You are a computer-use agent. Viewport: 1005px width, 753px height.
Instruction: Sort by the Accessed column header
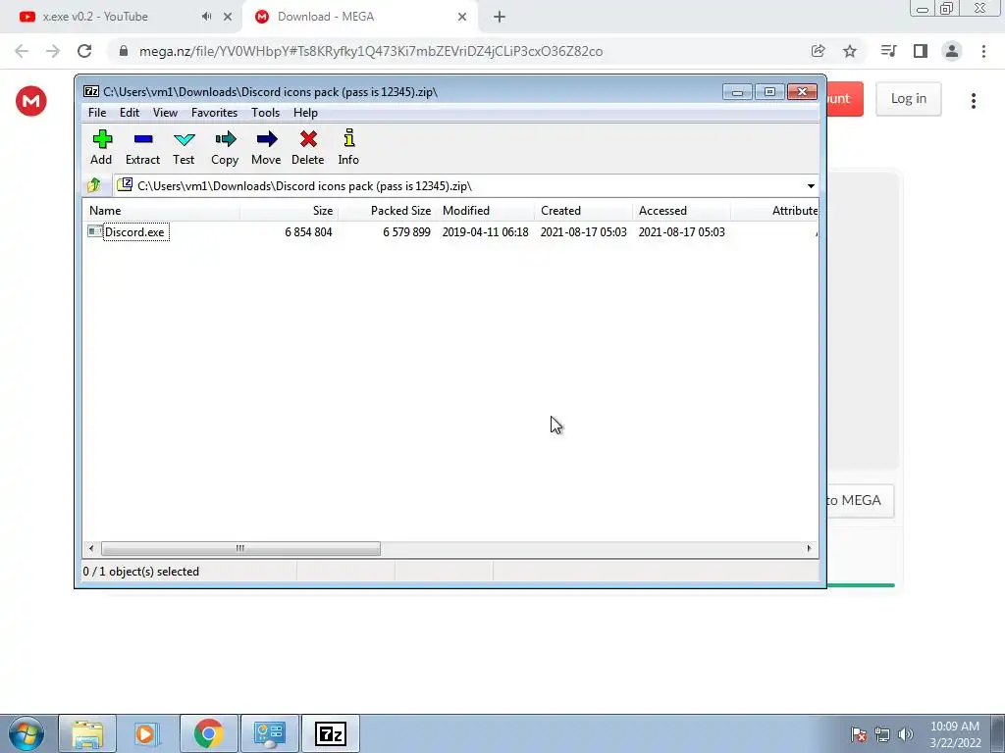pyautogui.click(x=681, y=211)
